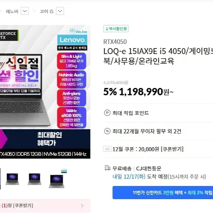This screenshot has height=213, width=213.
Task: Click the Lenovo logo on product image
Action: click(x=72, y=40)
